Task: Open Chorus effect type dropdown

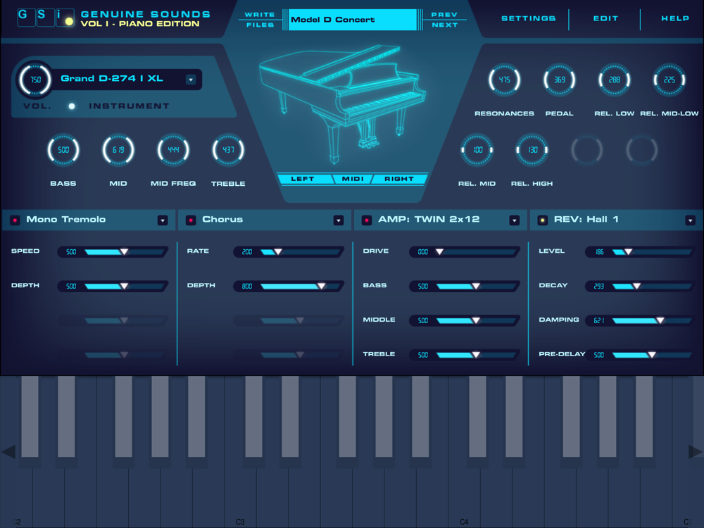Action: (x=339, y=220)
